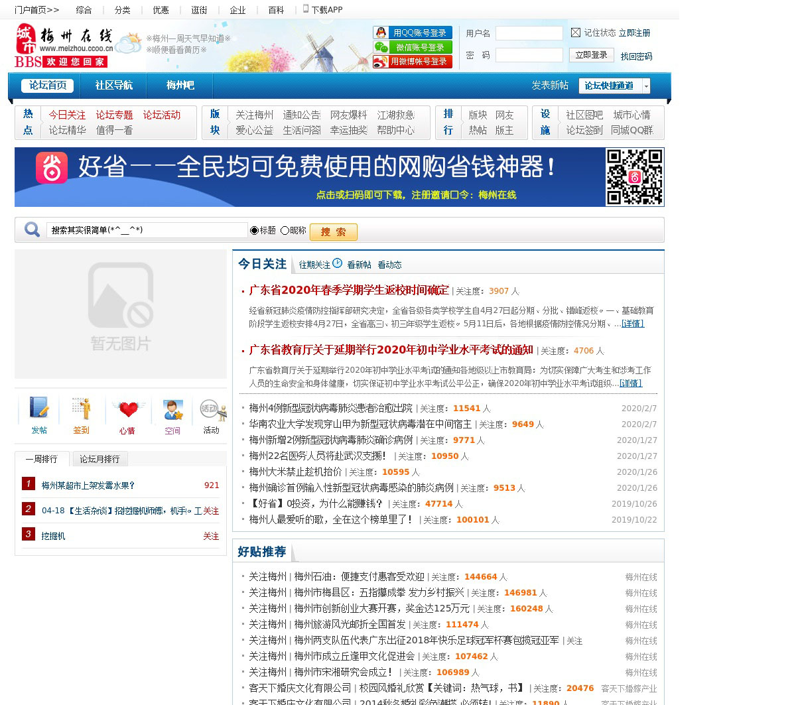Click the 签到 sign-in icon

coord(82,409)
